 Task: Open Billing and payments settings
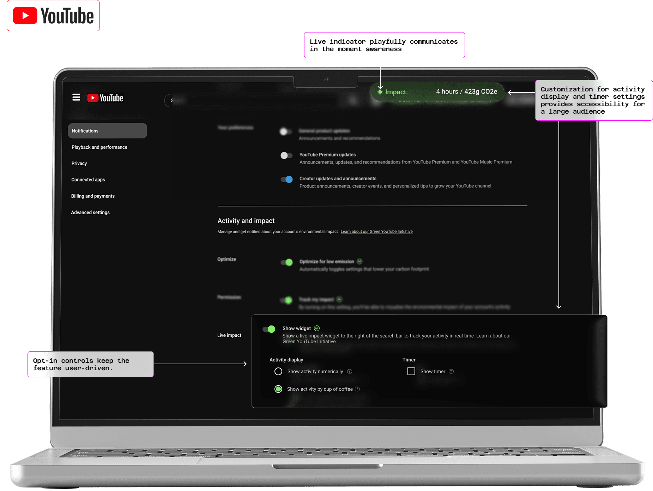pyautogui.click(x=93, y=196)
